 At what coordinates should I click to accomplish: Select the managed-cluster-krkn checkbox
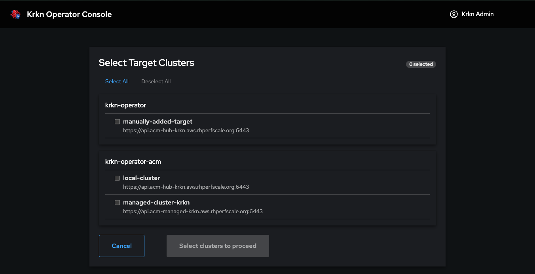coord(117,203)
